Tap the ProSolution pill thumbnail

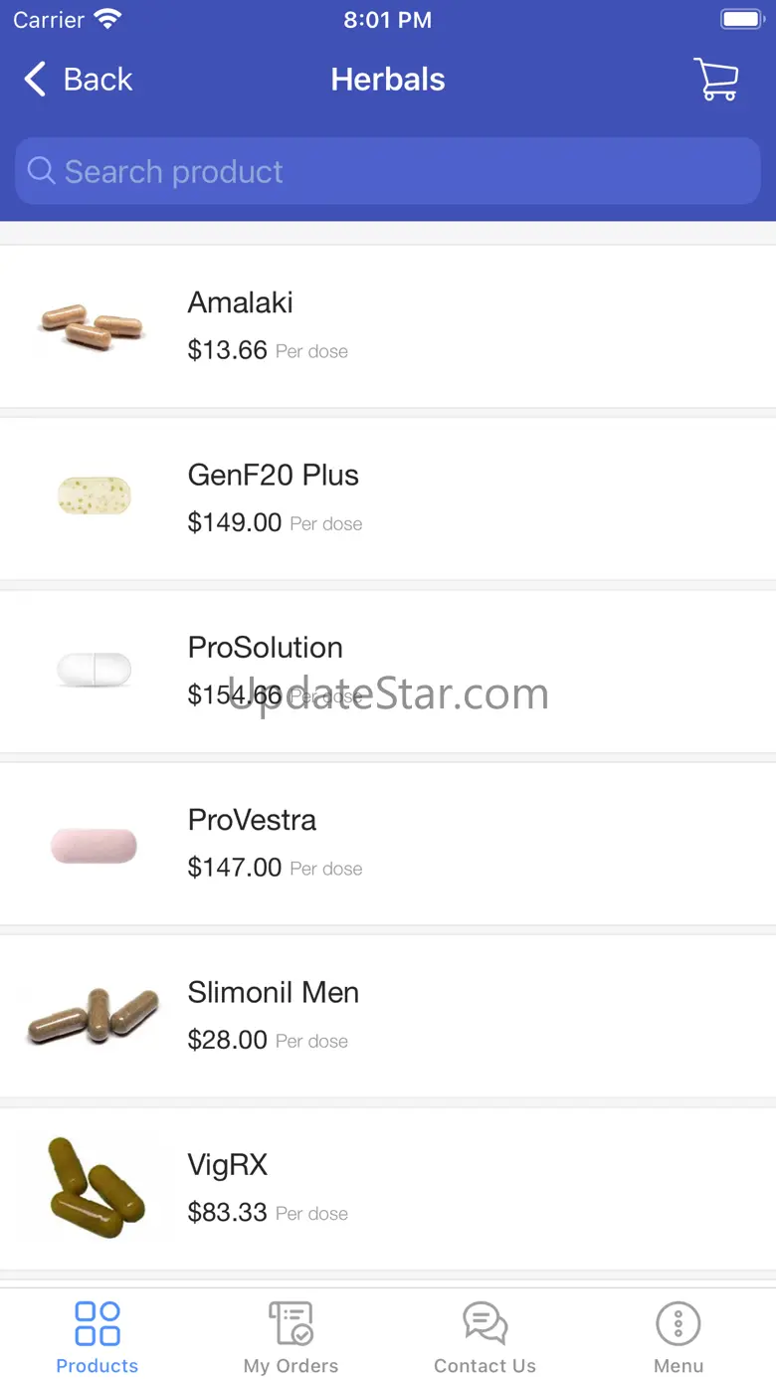pyautogui.click(x=94, y=670)
